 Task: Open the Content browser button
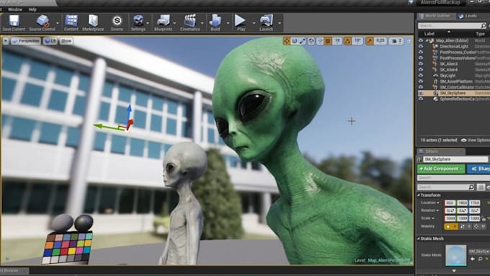(71, 23)
